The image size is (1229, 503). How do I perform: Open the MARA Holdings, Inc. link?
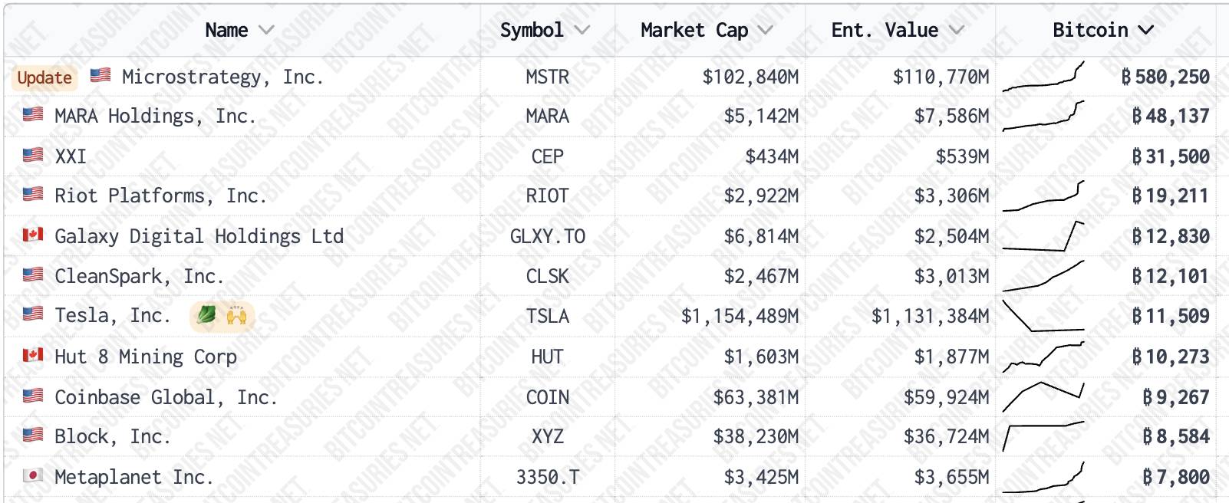coord(155,116)
